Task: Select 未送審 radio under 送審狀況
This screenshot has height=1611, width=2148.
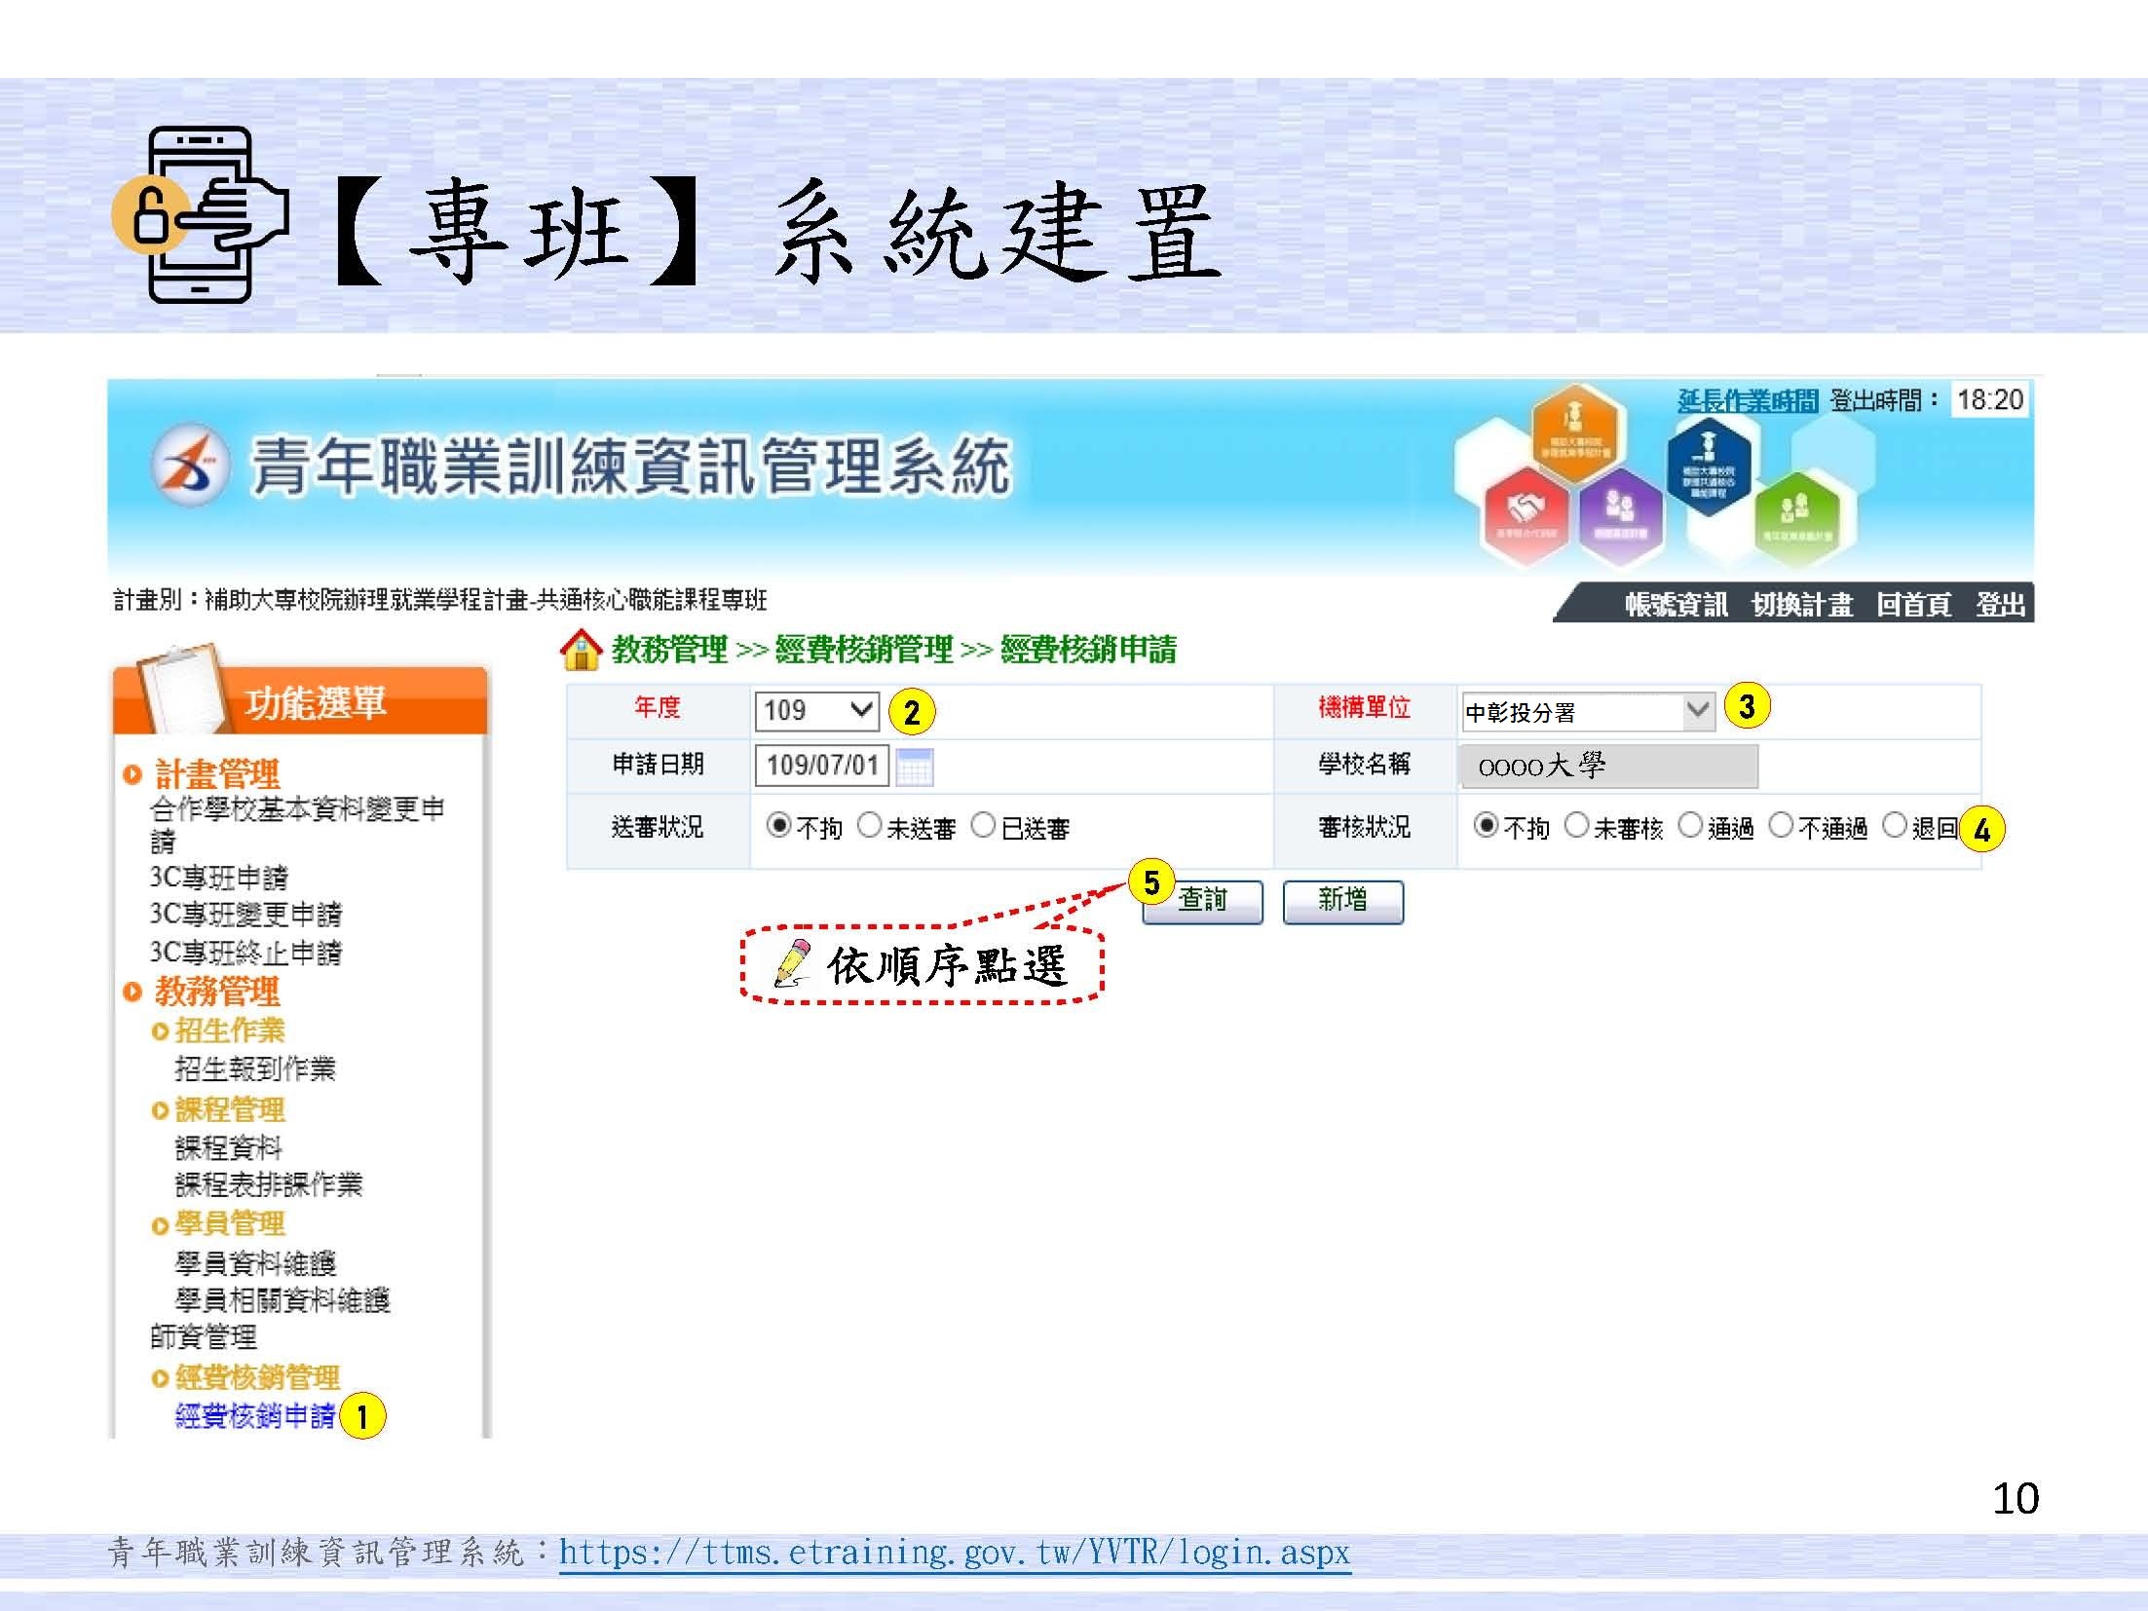Action: [x=869, y=826]
